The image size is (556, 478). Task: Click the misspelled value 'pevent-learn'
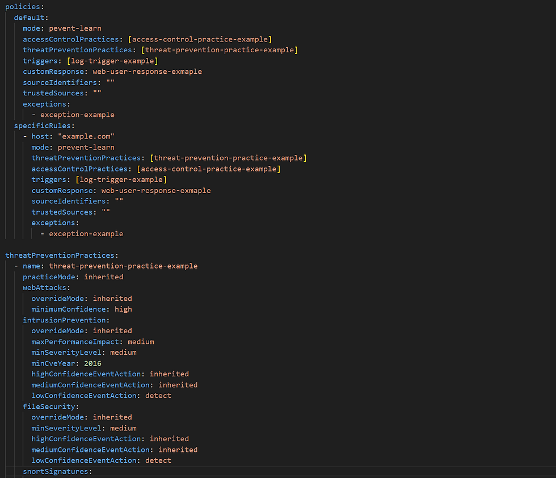(75, 28)
